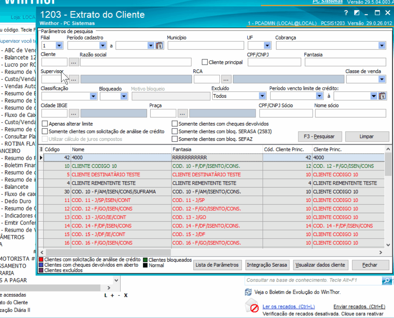Open Período cadastro end date dropdown
This screenshot has width=394, height=318.
coord(151,46)
